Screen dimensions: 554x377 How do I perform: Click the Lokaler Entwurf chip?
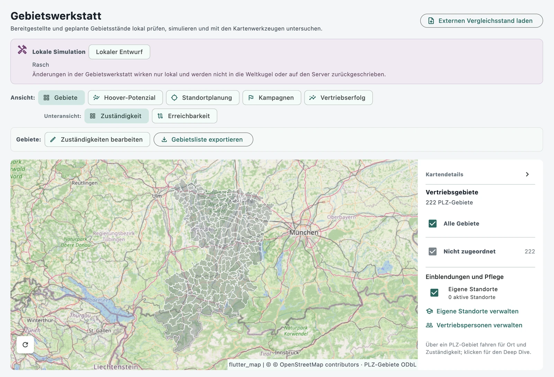tap(119, 52)
